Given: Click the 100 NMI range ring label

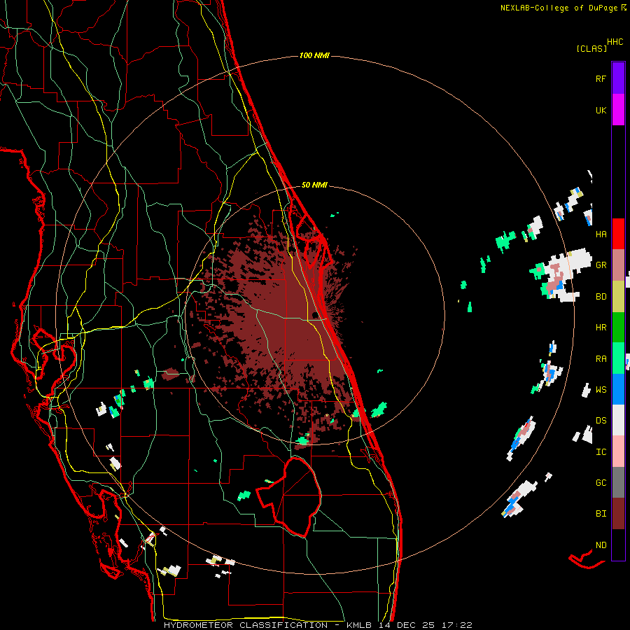Looking at the screenshot, I should 314,55.
